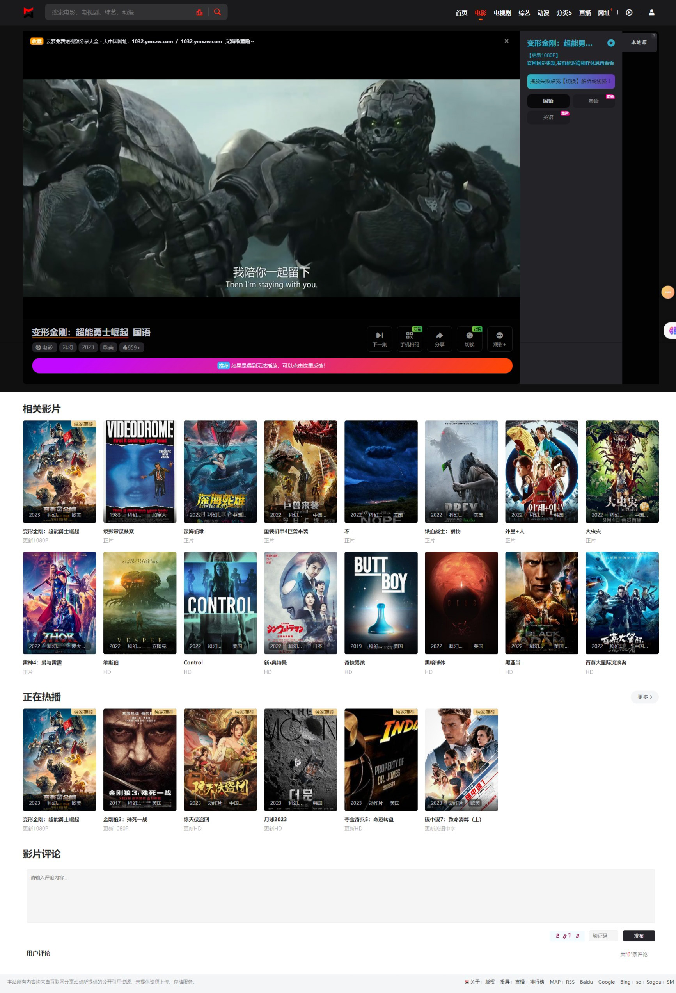Click the orange floating chat bubble

point(667,292)
